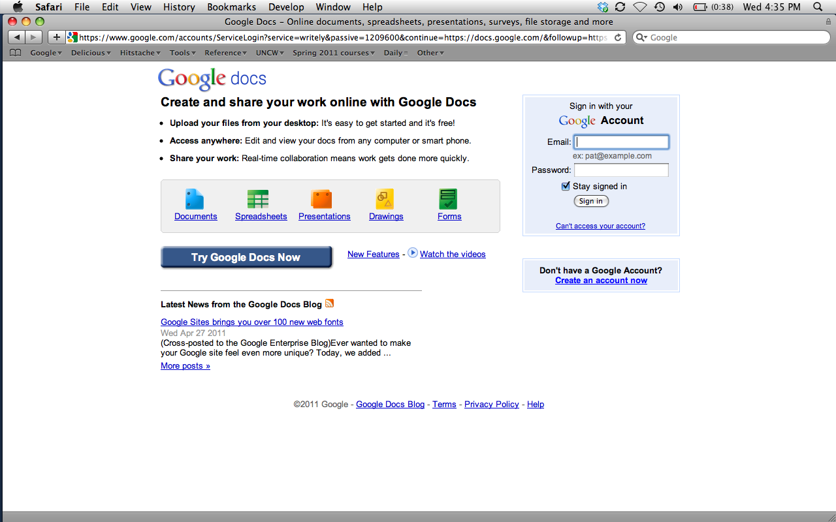Image resolution: width=836 pixels, height=522 pixels.
Task: Click the Dropbox icon in the menu bar
Action: [603, 7]
